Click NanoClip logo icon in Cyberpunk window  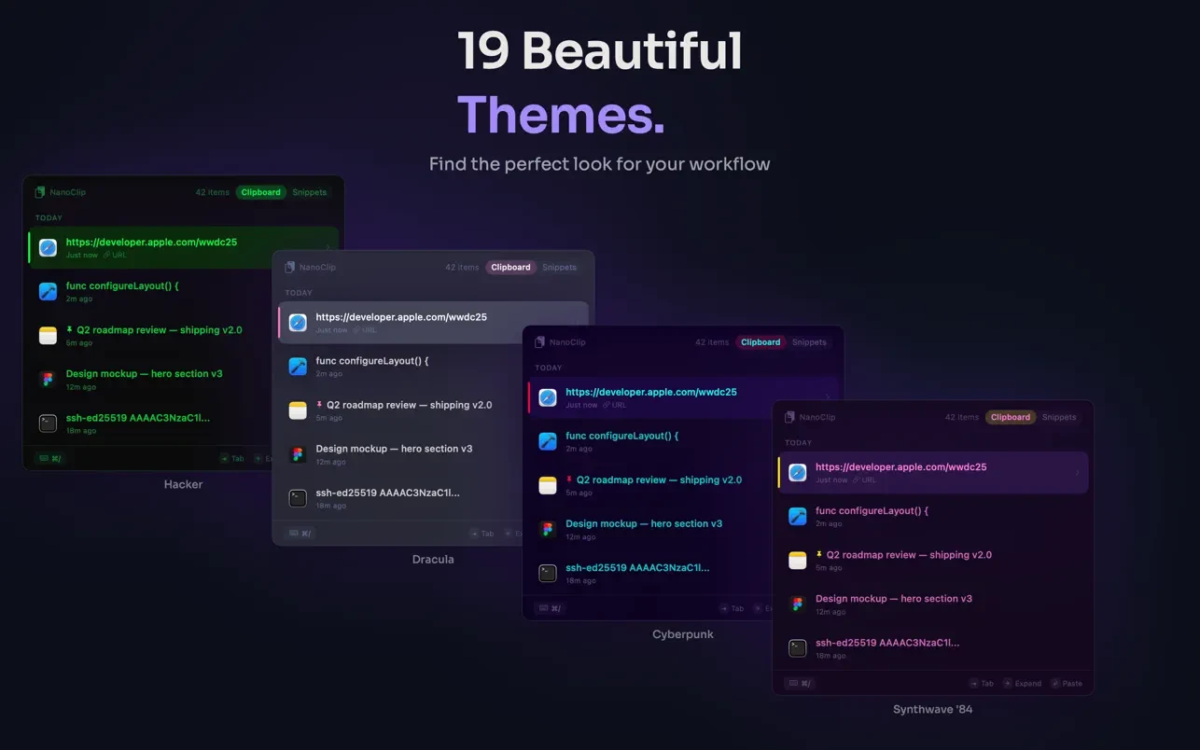tap(540, 342)
